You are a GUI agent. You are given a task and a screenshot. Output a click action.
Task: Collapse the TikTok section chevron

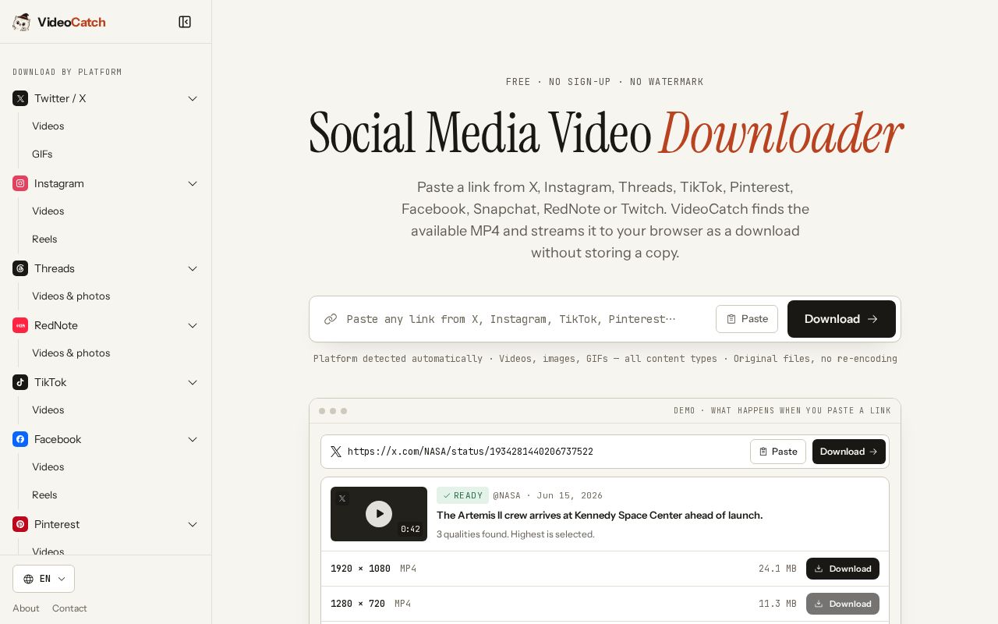[x=193, y=382]
